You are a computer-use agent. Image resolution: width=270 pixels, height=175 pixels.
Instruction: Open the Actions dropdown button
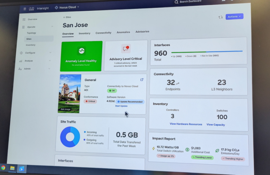tap(234, 17)
